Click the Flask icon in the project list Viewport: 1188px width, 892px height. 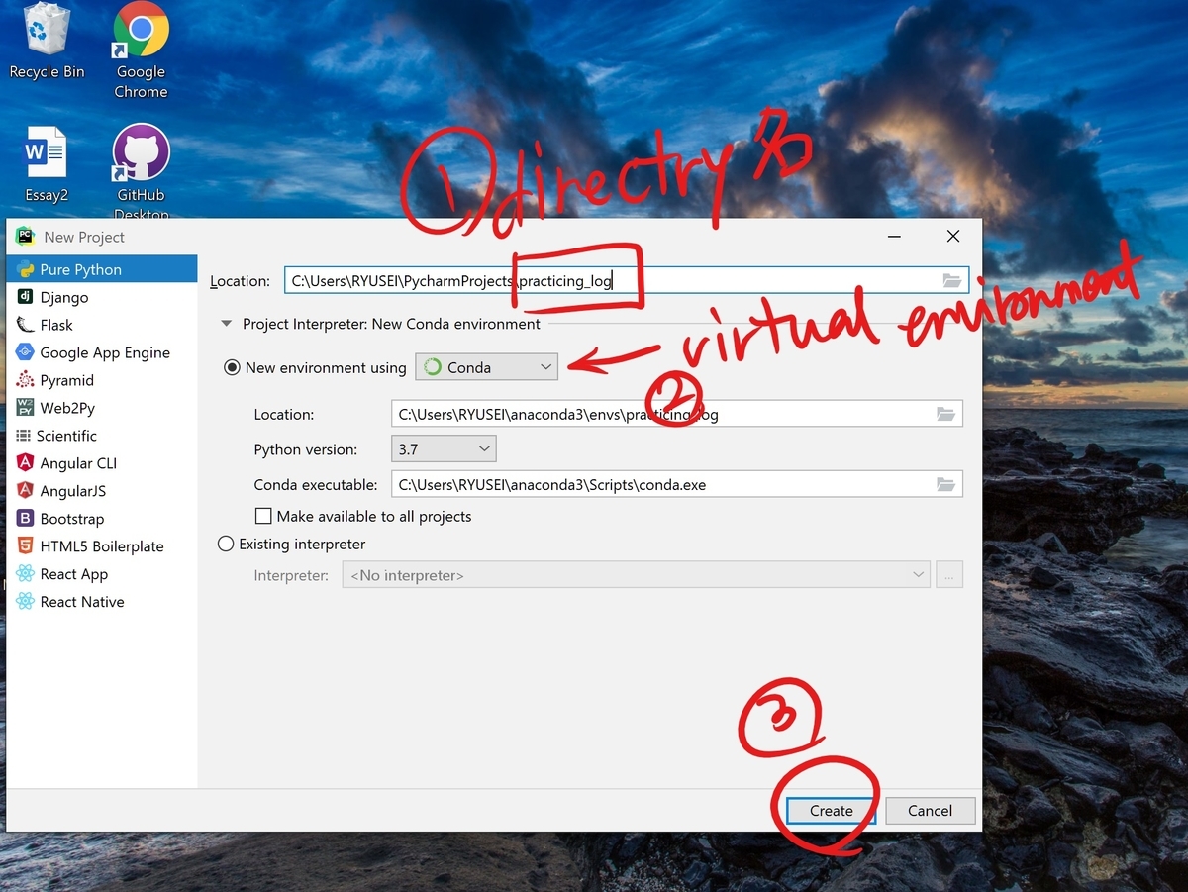25,325
